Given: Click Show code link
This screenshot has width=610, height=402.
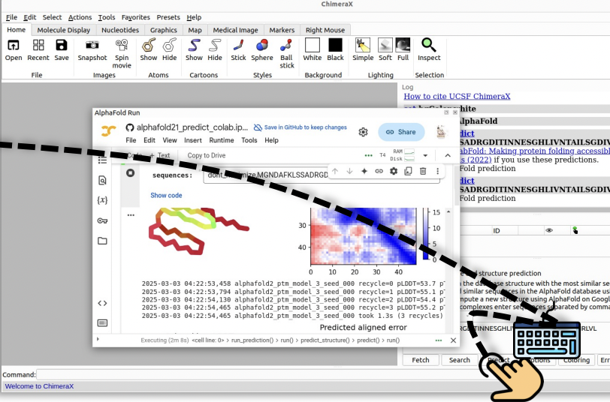Looking at the screenshot, I should 166,195.
